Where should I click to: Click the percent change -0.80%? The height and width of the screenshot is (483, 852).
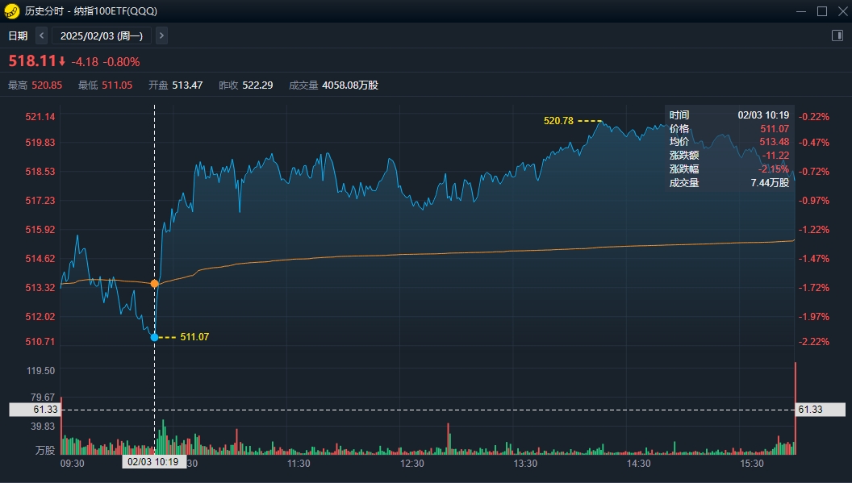[x=121, y=62]
